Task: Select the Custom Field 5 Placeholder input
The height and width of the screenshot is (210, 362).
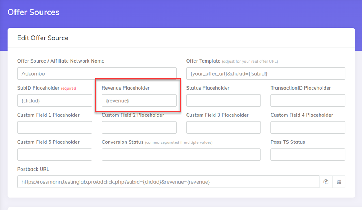Action: [54, 154]
